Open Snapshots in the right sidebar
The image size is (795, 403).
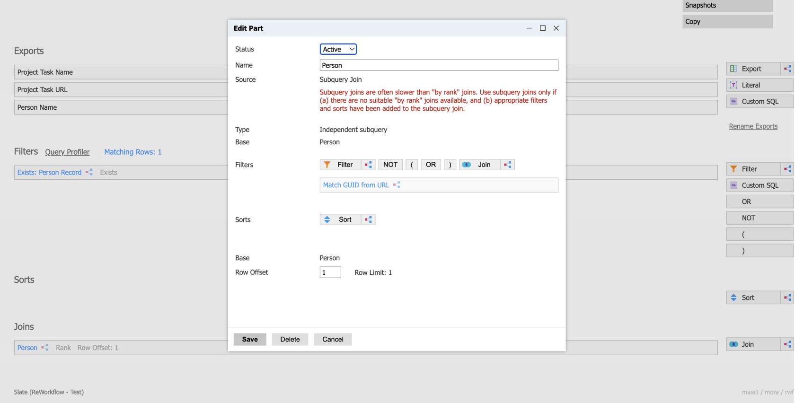[727, 6]
